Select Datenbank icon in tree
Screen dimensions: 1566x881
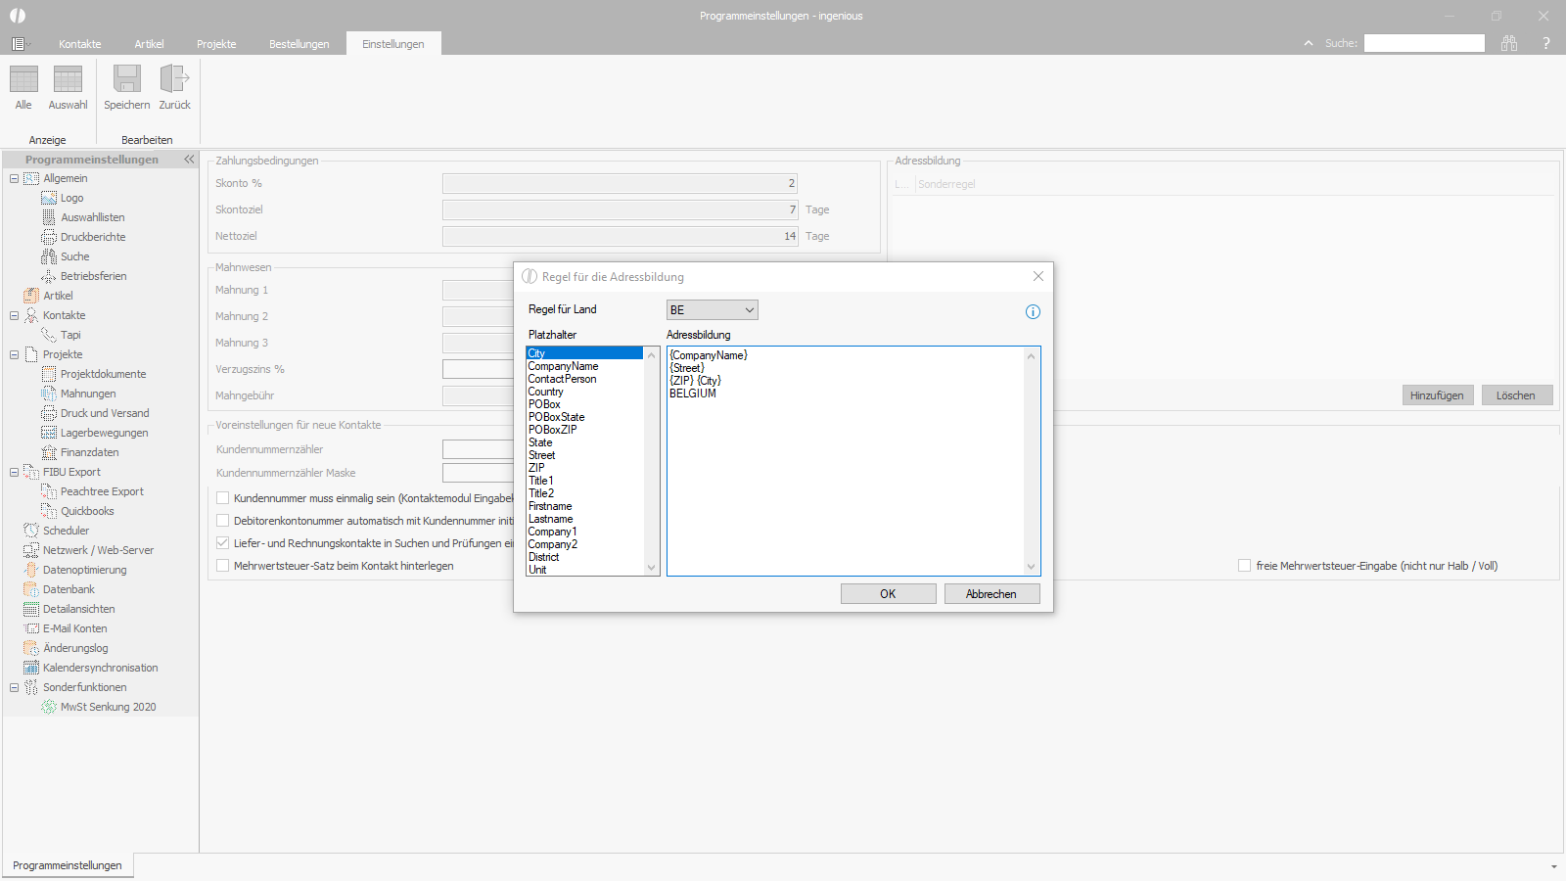pos(31,589)
